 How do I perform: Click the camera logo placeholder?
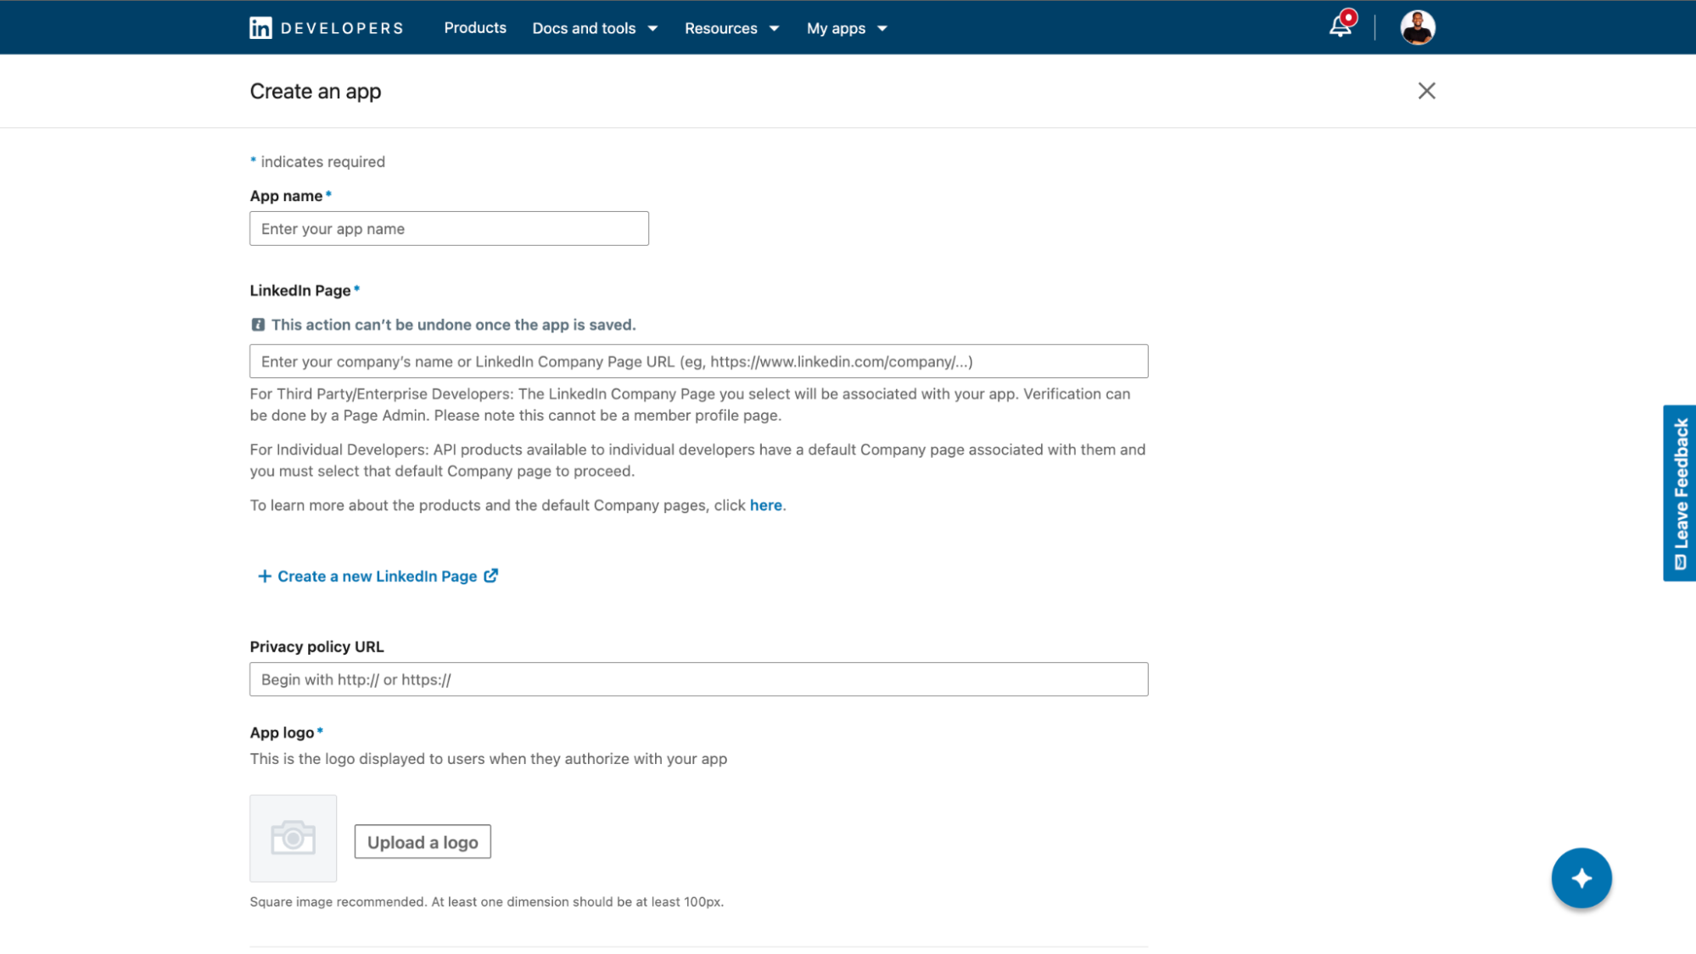294,838
